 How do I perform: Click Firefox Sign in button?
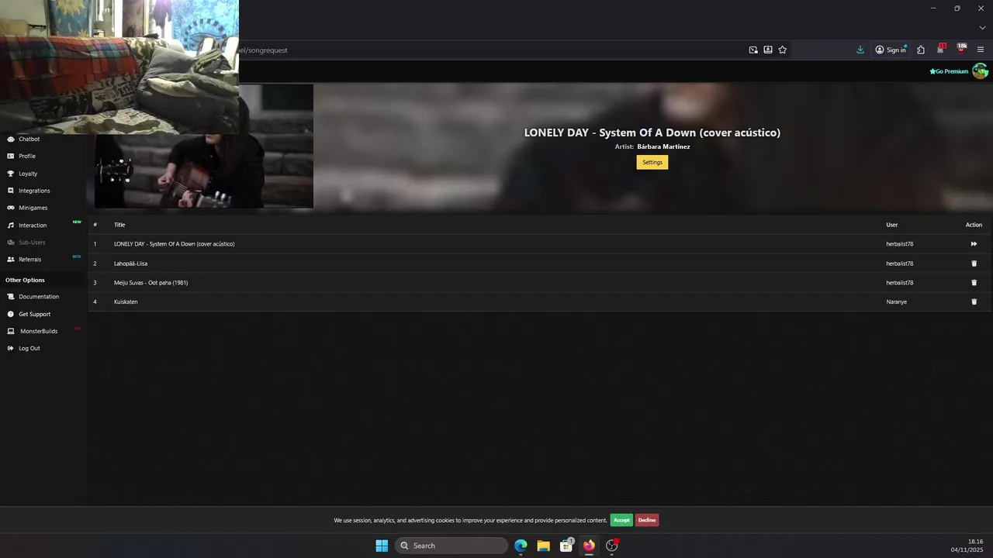click(x=891, y=50)
